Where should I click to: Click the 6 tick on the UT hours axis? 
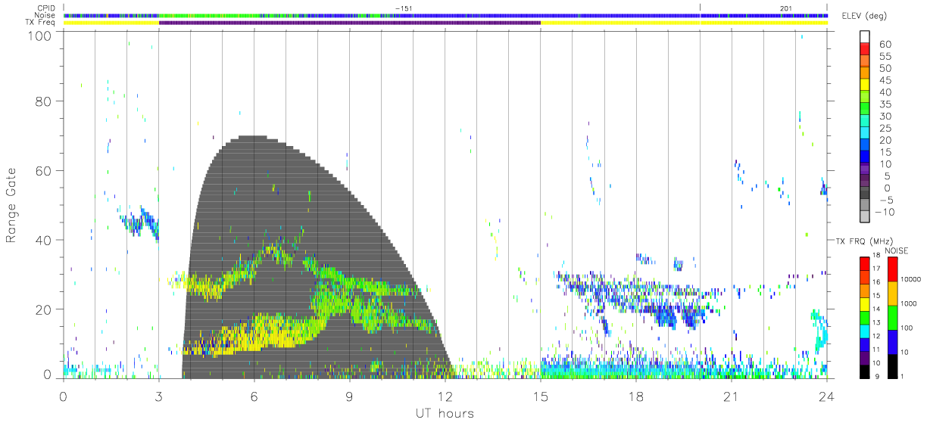[254, 396]
